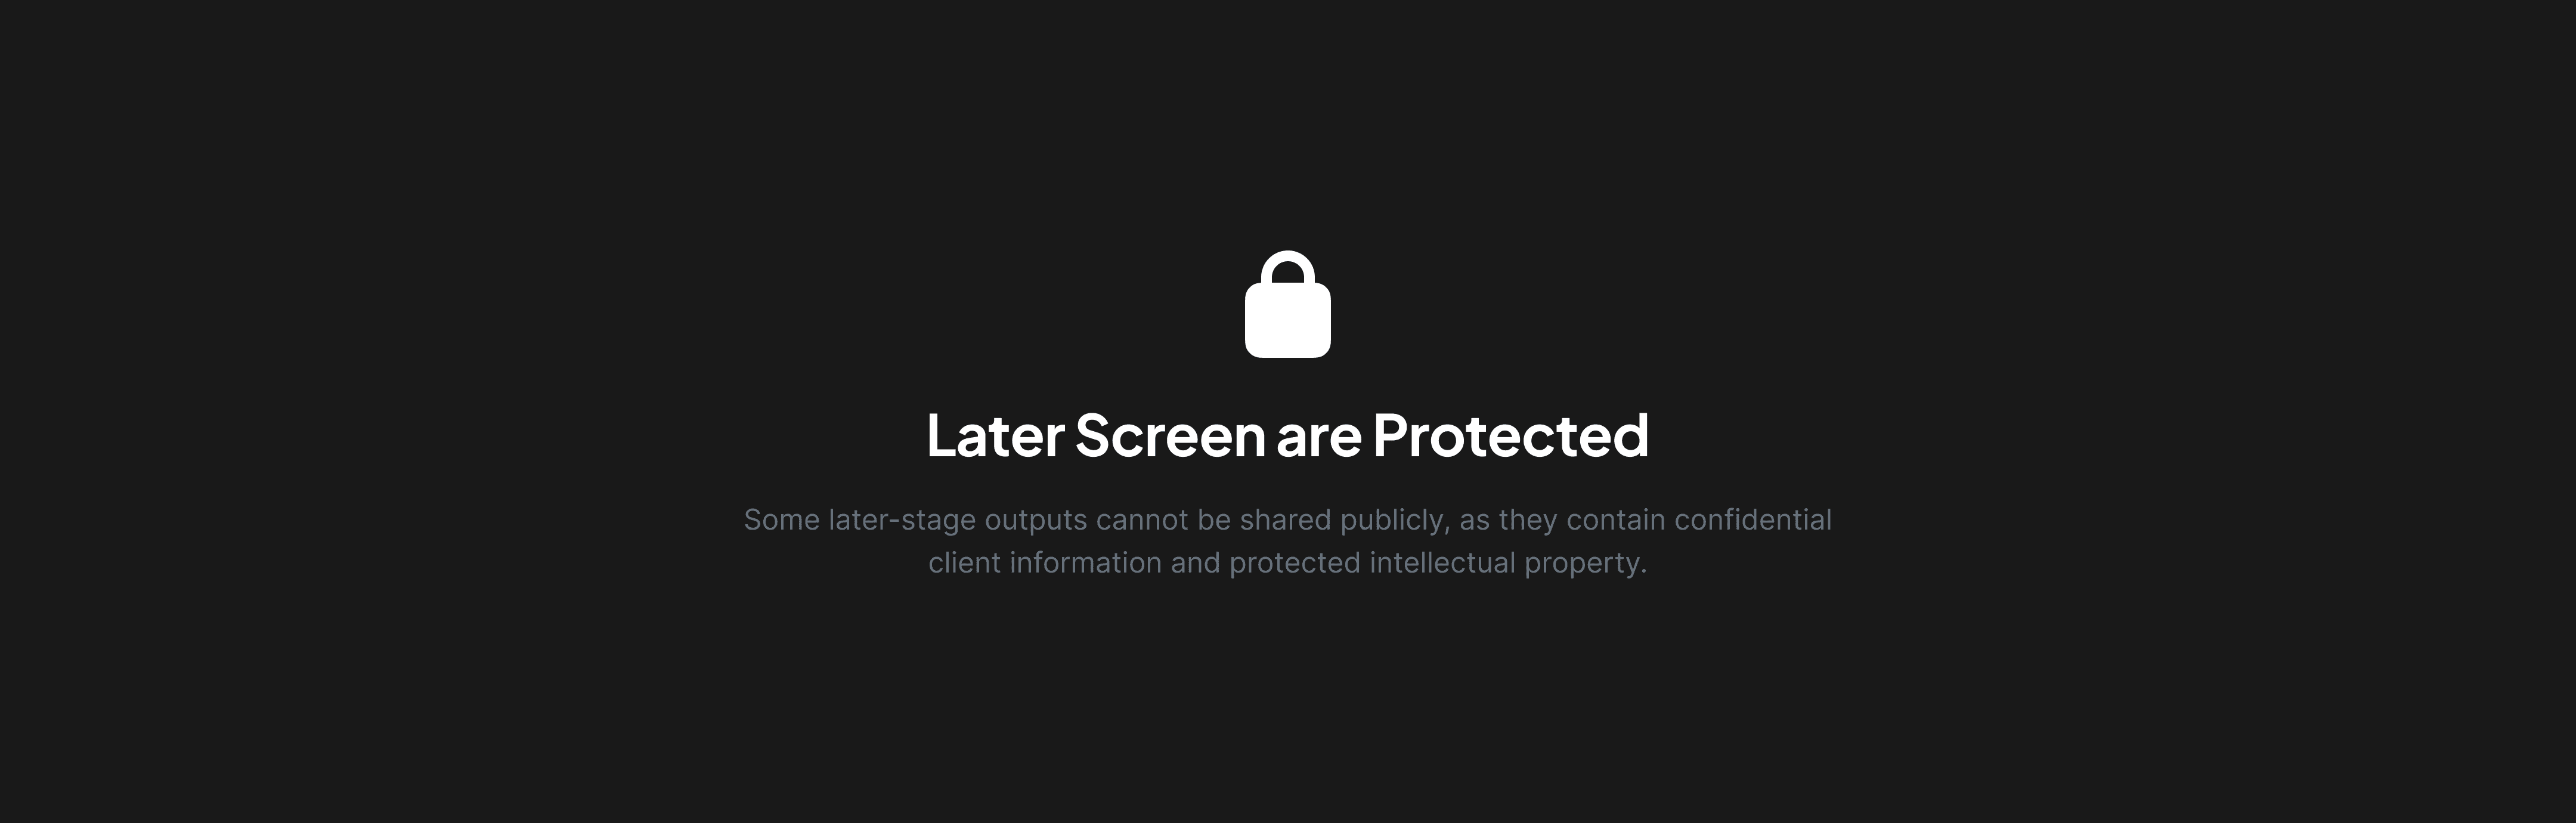This screenshot has width=2576, height=823.
Task: Select the word "Screen" in the heading
Action: pyautogui.click(x=1170, y=436)
